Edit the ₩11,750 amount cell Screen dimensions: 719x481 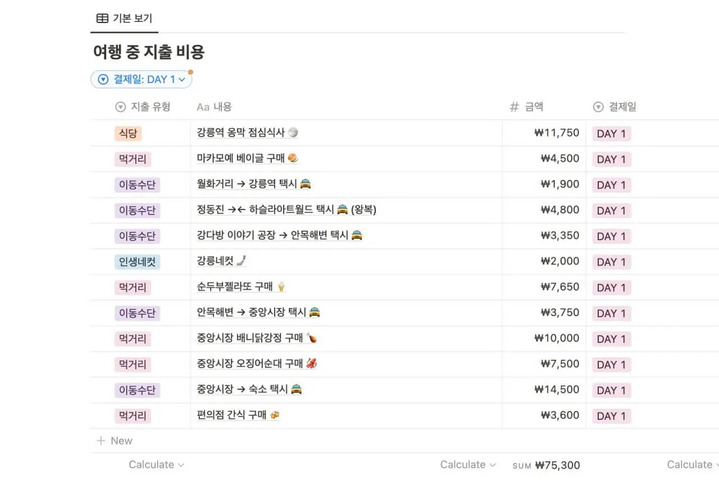544,133
